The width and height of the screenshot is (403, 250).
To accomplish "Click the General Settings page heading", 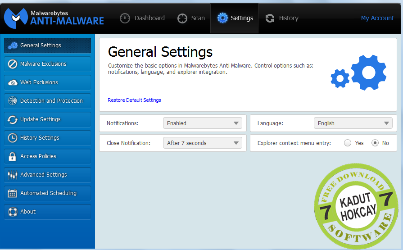I will coord(160,52).
